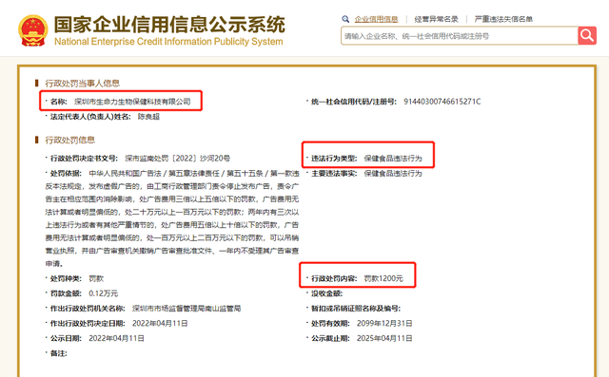Click the 行政处罚当事人信息 section heading

pyautogui.click(x=83, y=83)
